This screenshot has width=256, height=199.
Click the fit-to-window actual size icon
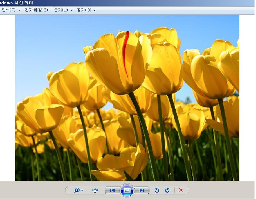click(95, 190)
